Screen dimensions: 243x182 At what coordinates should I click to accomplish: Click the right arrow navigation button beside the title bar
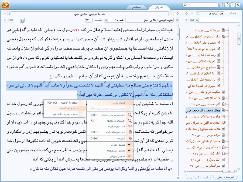[x=177, y=14]
